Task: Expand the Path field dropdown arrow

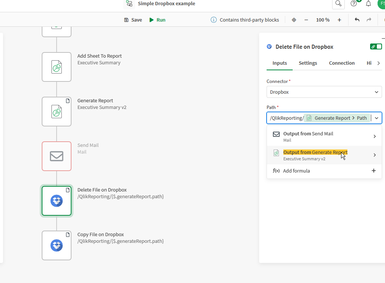Action: (x=377, y=118)
